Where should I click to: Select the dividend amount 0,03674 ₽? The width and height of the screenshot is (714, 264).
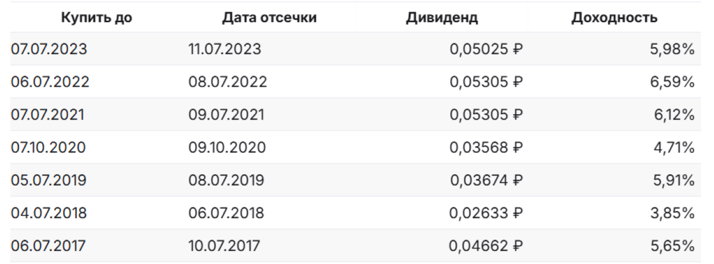coord(486,180)
